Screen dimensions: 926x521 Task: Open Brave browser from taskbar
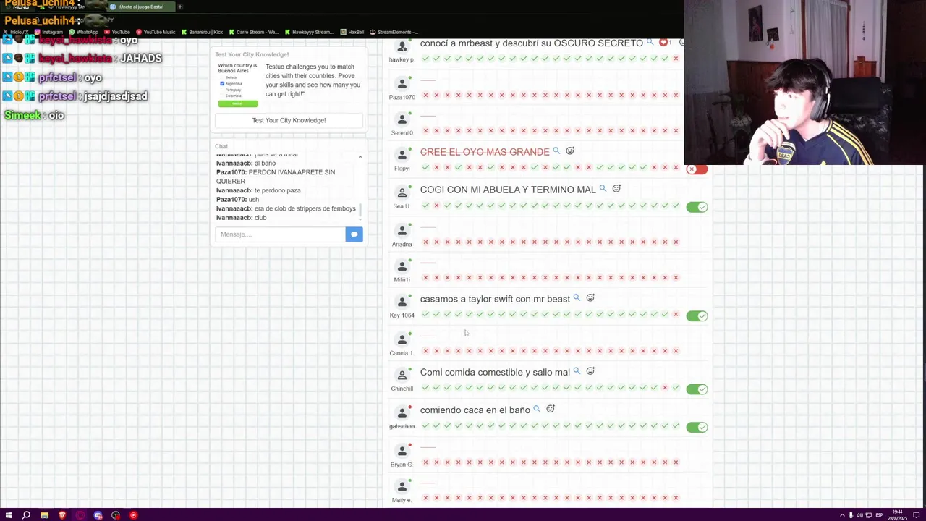tap(62, 515)
